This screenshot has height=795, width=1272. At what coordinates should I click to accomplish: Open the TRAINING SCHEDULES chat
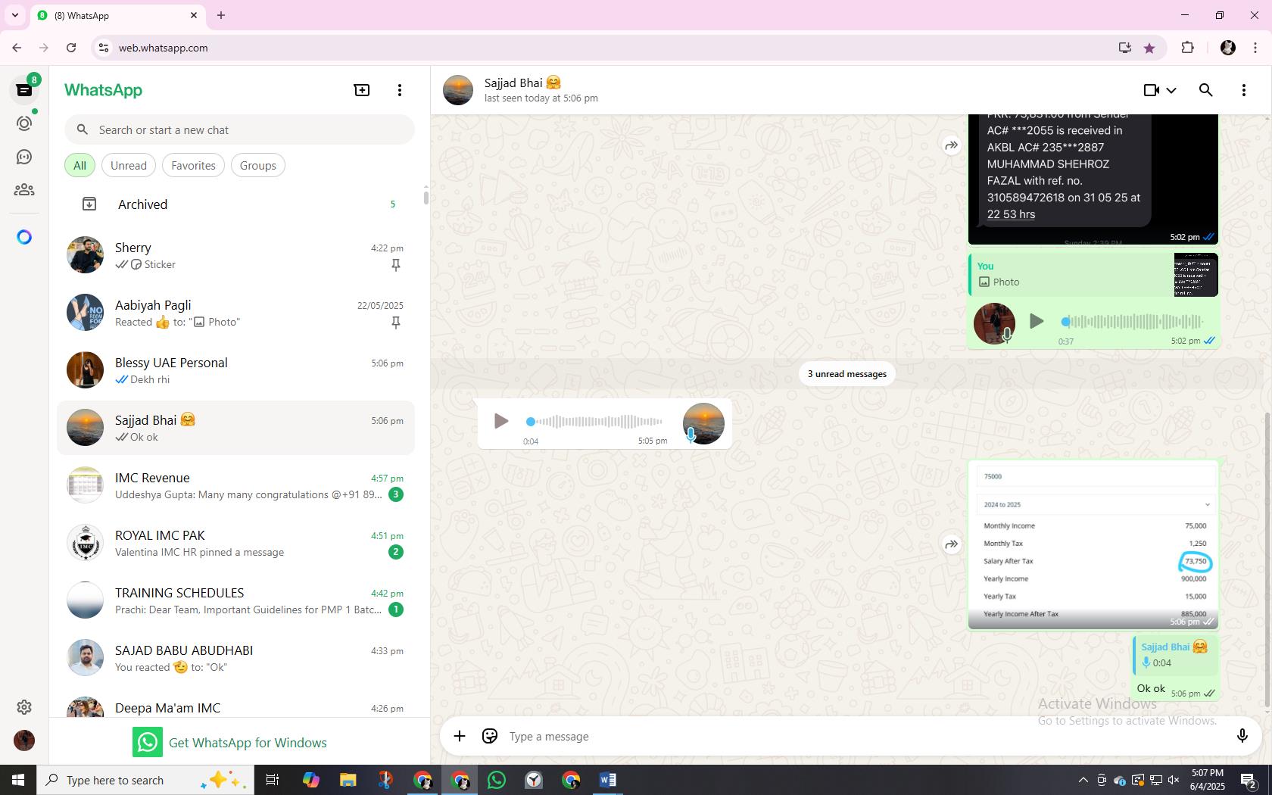(x=236, y=600)
